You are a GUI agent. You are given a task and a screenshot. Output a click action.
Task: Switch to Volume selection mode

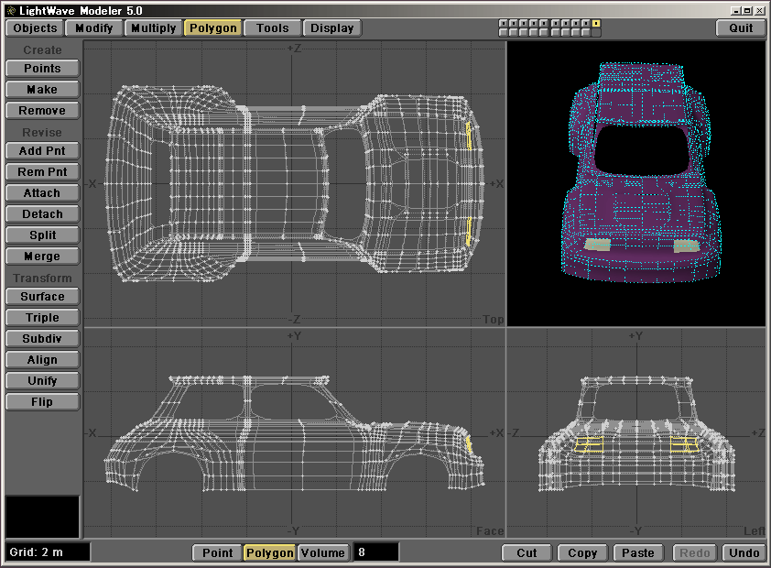(x=323, y=552)
